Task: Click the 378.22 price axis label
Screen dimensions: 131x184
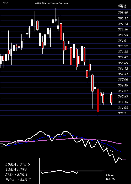Action: tap(123, 46)
